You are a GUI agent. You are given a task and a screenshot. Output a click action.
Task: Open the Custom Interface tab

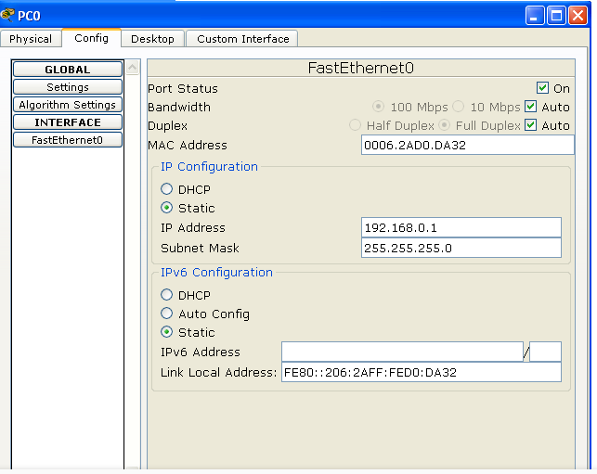(x=242, y=39)
